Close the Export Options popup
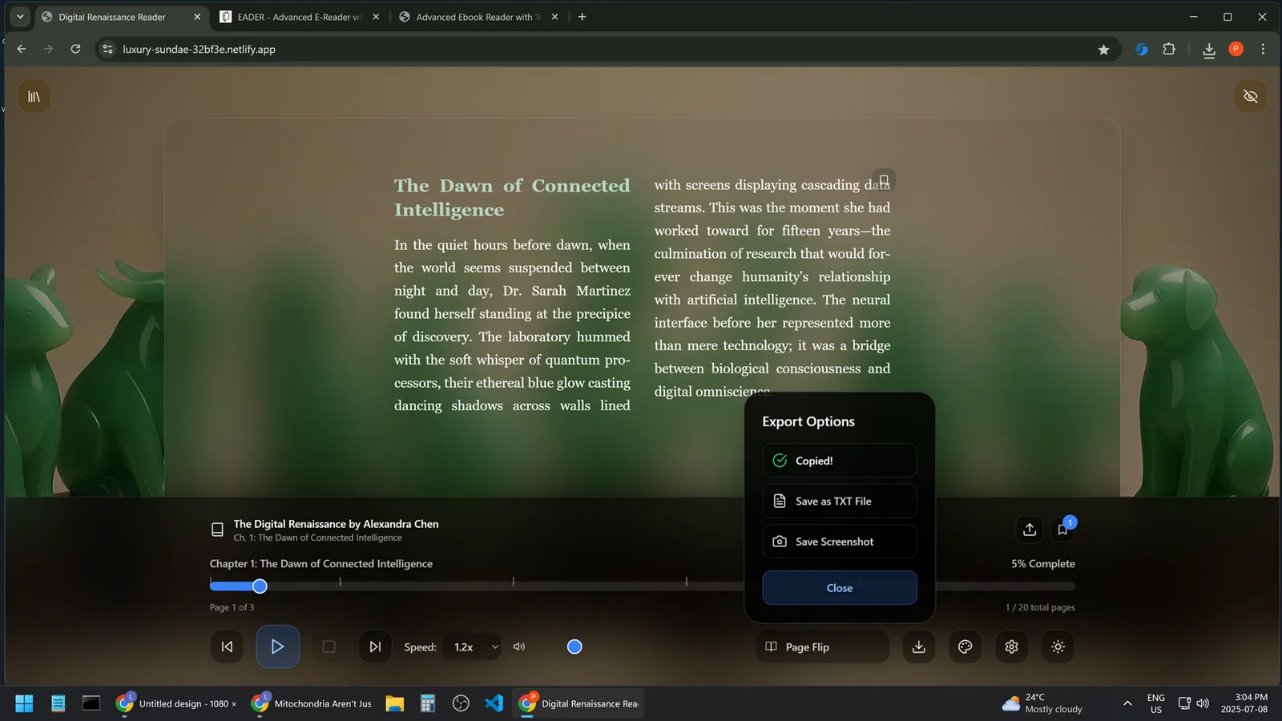This screenshot has width=1282, height=721. (x=840, y=588)
